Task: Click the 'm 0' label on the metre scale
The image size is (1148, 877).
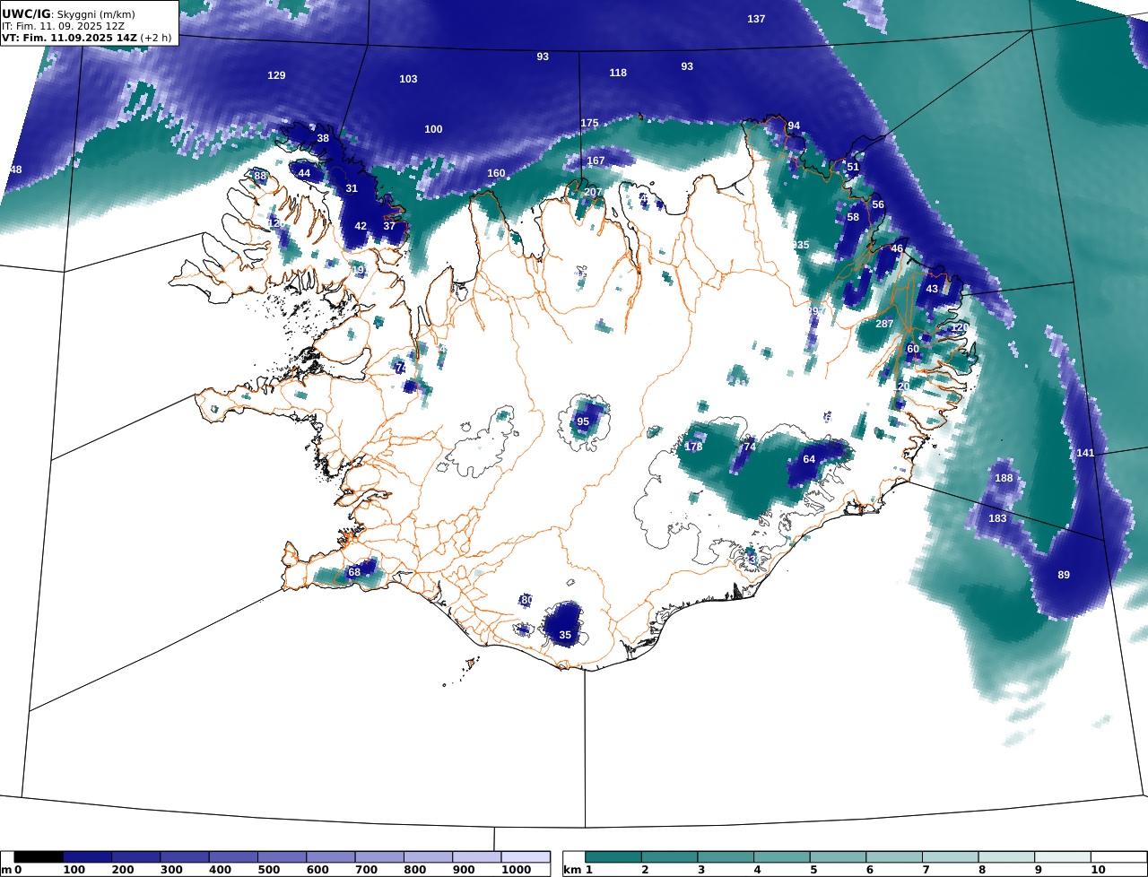Action: click(x=11, y=870)
